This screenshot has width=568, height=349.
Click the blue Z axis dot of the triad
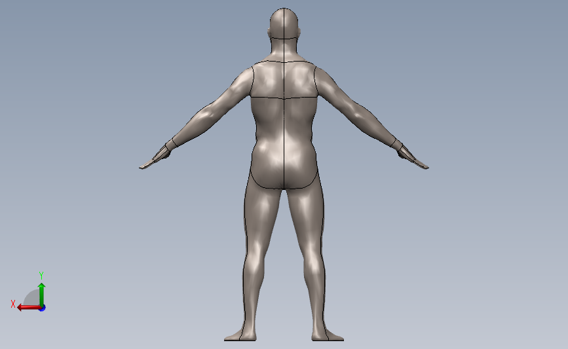click(x=43, y=308)
